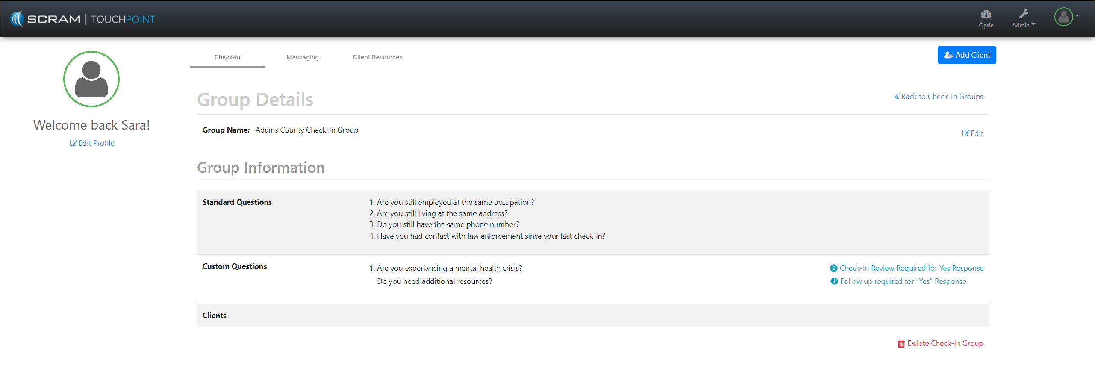
Task: Click the pencil icon beside Edit Profile
Action: click(x=74, y=143)
